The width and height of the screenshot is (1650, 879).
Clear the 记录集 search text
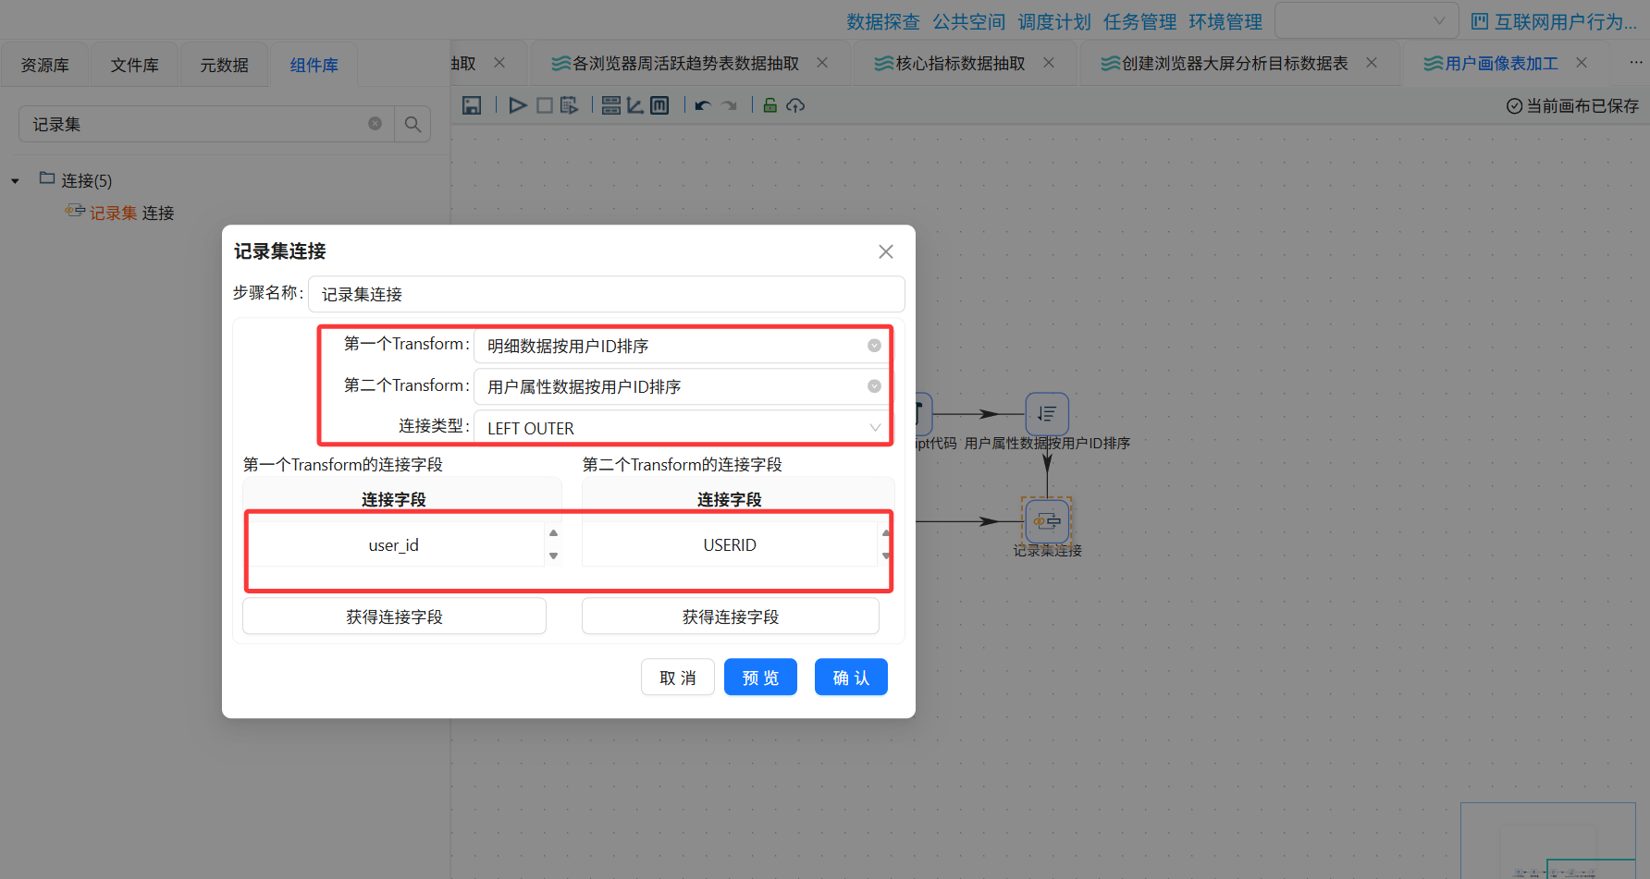click(x=376, y=124)
